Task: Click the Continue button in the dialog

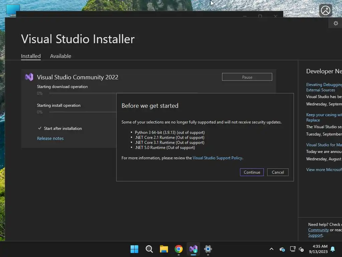Action: click(x=252, y=172)
